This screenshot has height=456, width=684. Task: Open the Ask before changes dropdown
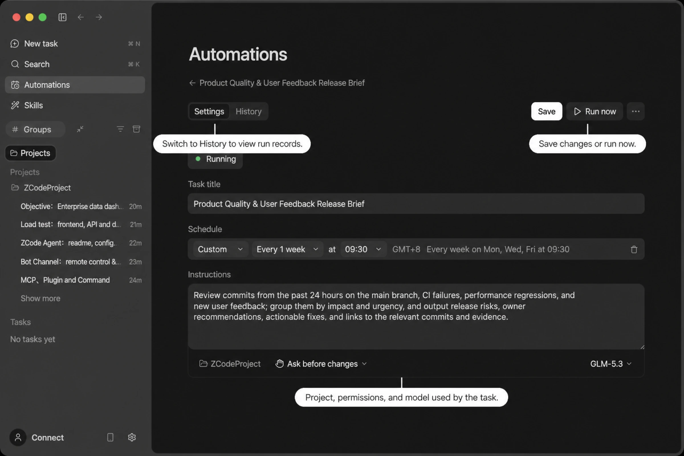click(321, 364)
